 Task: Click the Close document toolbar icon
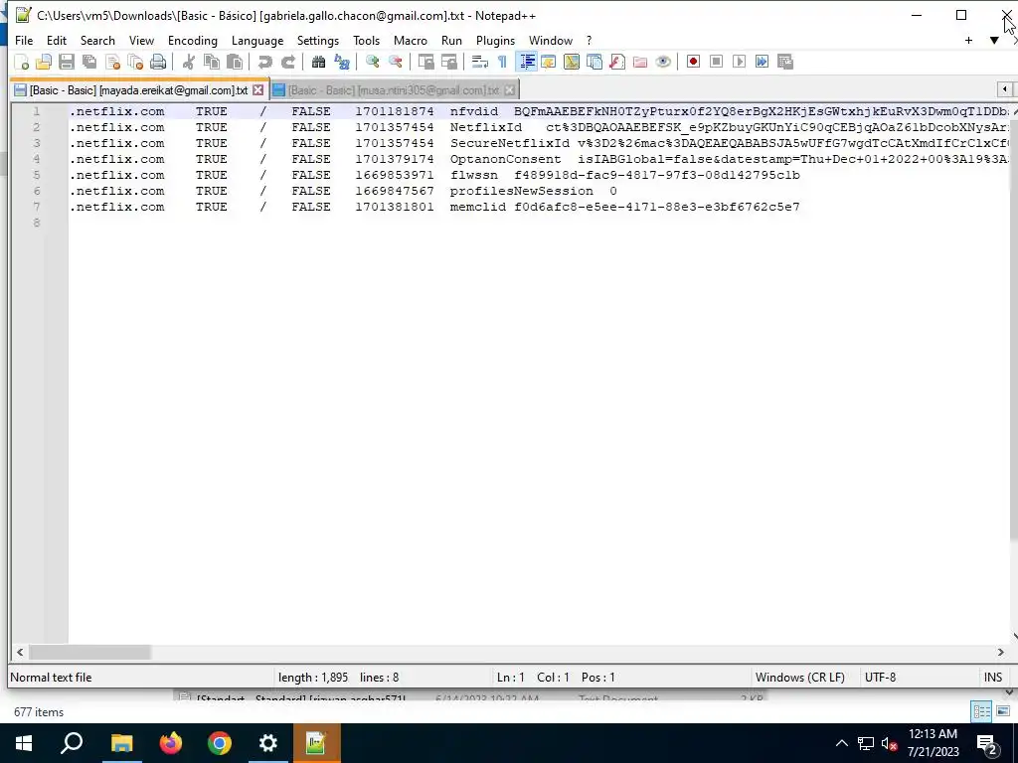tap(113, 62)
